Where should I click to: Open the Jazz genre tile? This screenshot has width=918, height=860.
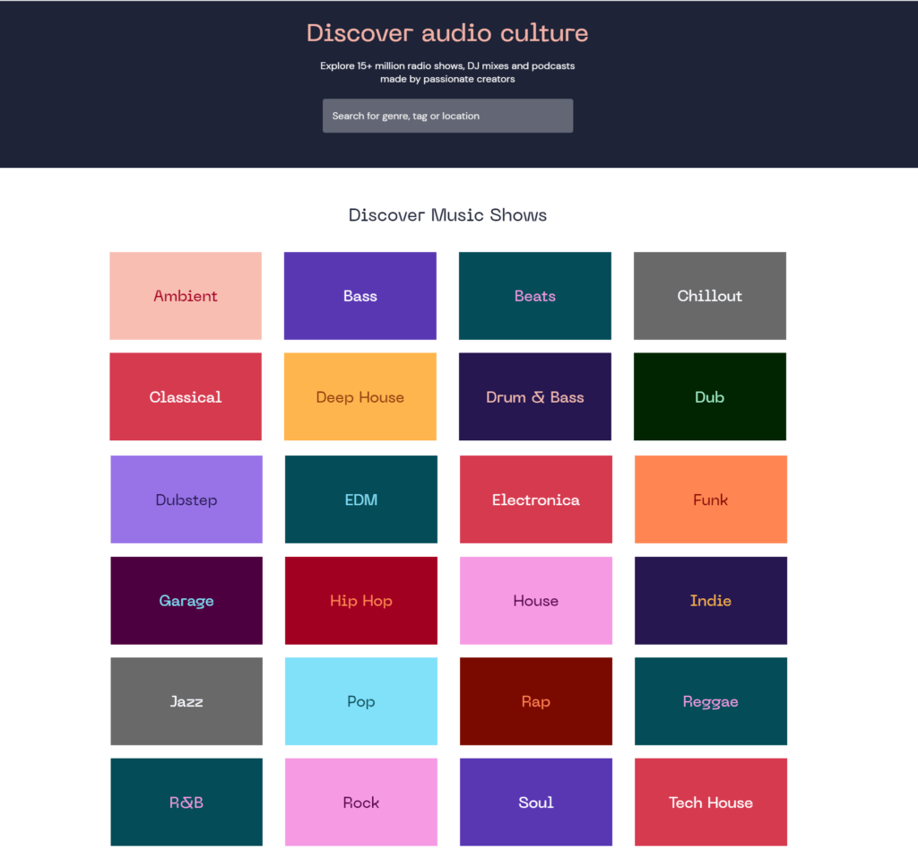coord(186,701)
